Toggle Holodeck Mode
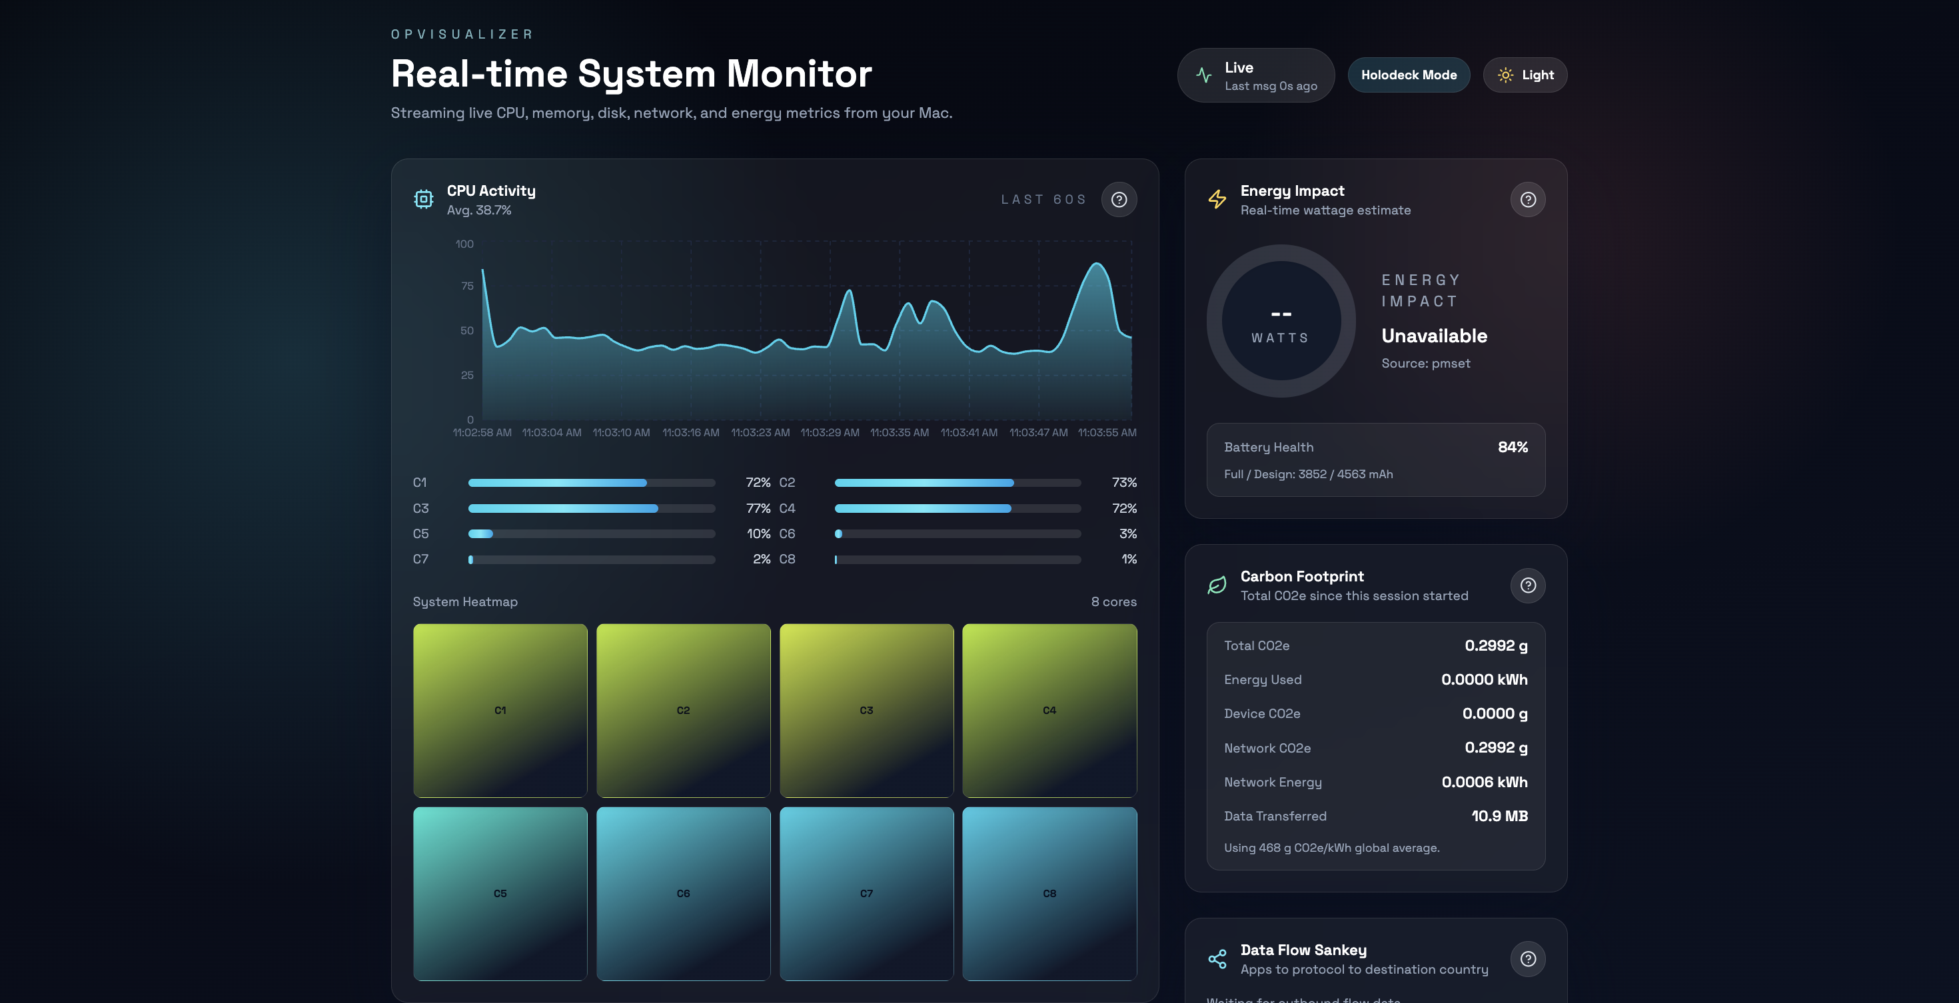 coord(1409,75)
